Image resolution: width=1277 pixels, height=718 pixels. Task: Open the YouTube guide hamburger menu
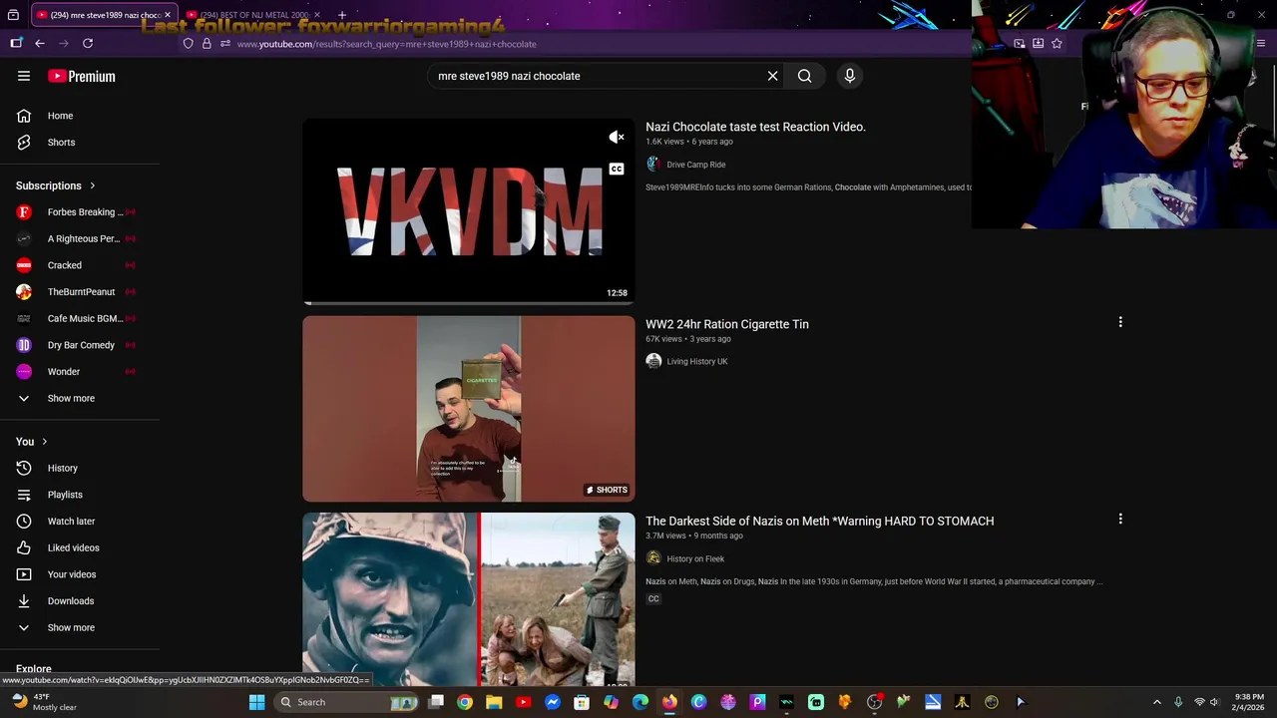click(24, 76)
